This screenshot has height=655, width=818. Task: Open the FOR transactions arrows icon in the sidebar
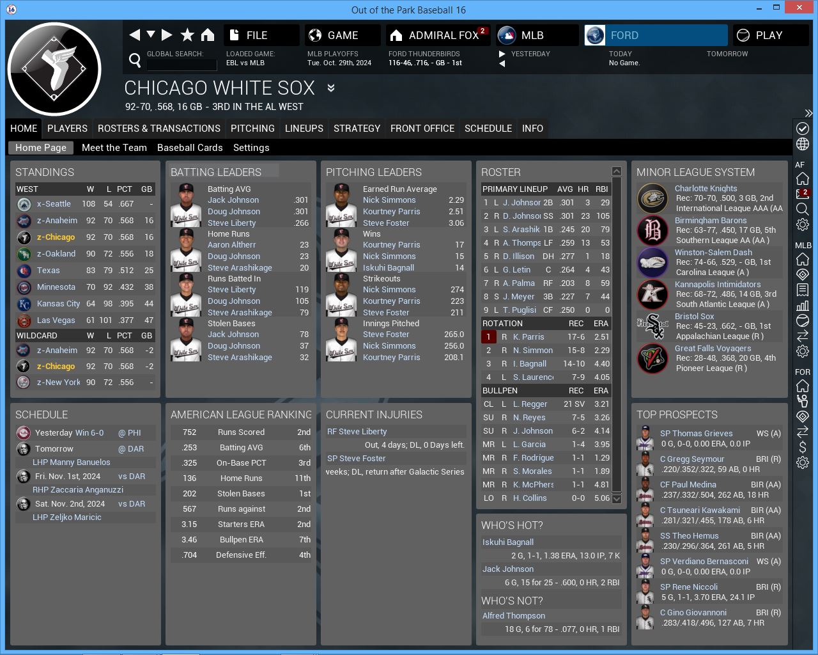point(803,432)
